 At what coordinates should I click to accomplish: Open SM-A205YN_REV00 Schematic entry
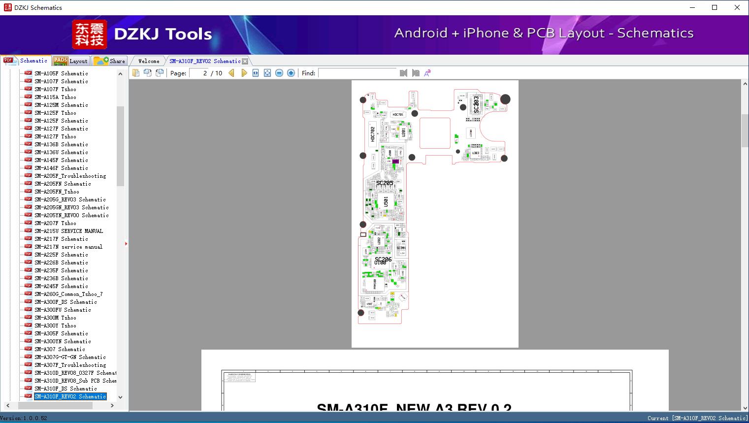click(71, 215)
